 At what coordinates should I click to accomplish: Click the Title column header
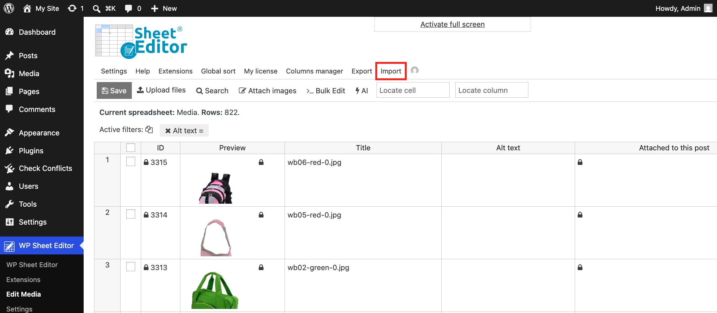pyautogui.click(x=363, y=148)
